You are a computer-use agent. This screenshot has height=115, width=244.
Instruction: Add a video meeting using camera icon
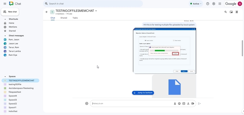point(193,104)
